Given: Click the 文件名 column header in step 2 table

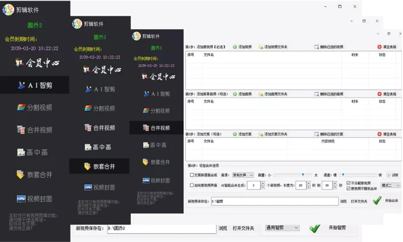Looking at the screenshot, I should tap(209, 102).
